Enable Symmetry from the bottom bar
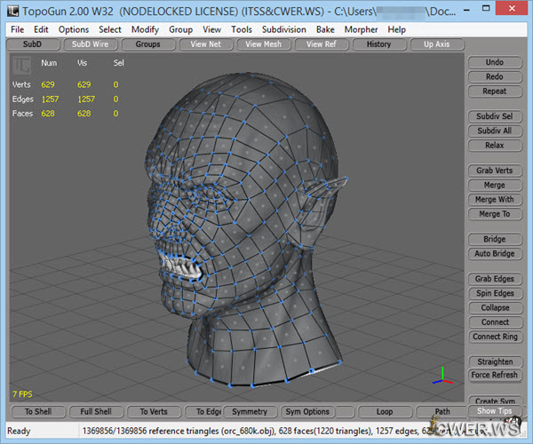This screenshot has width=533, height=444. [x=250, y=411]
